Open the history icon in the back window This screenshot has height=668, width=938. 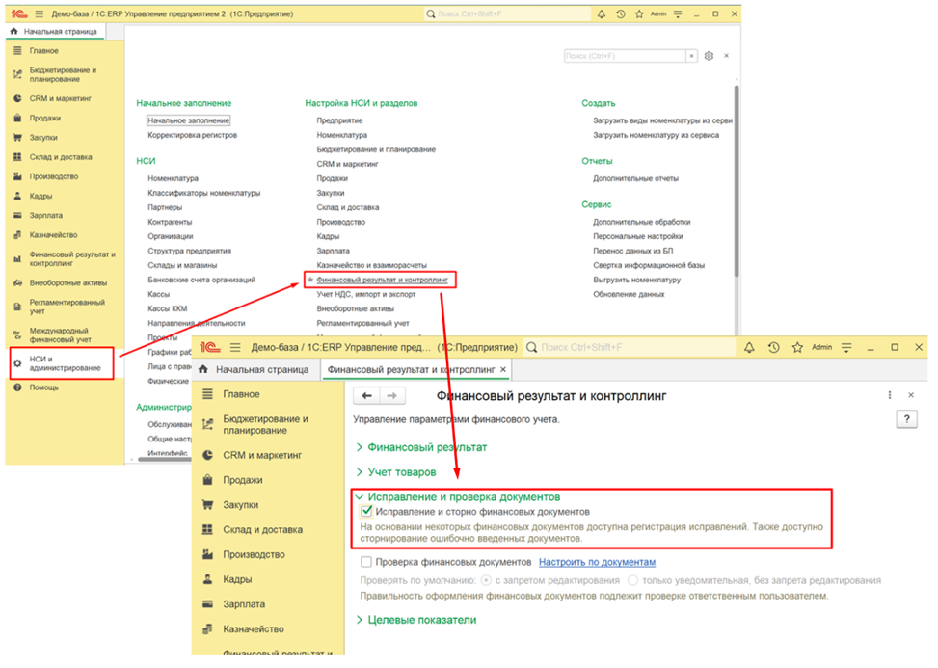(620, 13)
